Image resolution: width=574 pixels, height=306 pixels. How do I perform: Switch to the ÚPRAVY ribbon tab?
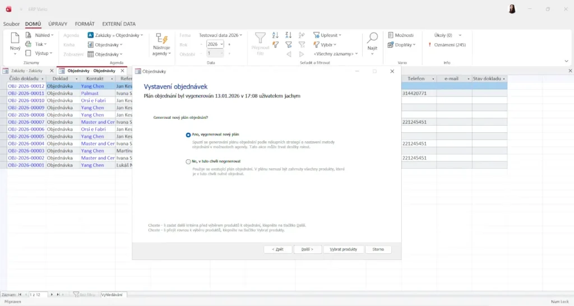[58, 24]
